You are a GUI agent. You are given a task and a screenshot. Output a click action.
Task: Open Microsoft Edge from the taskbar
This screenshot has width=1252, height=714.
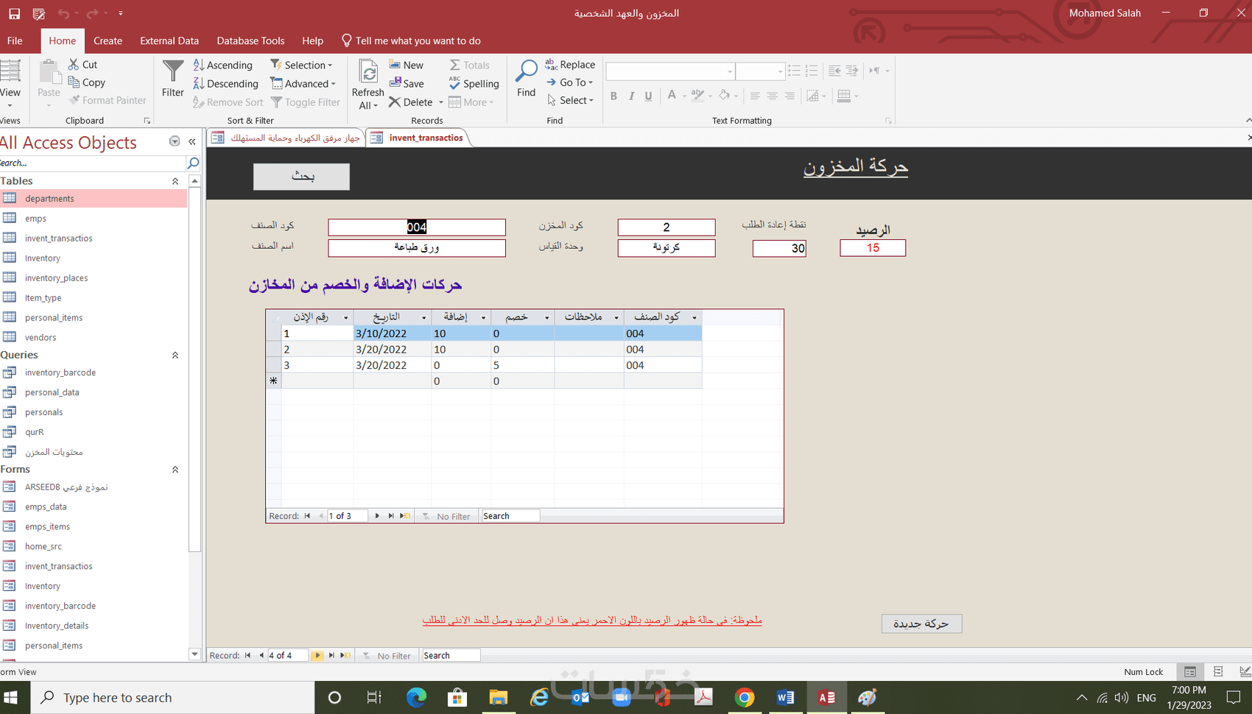click(x=416, y=697)
